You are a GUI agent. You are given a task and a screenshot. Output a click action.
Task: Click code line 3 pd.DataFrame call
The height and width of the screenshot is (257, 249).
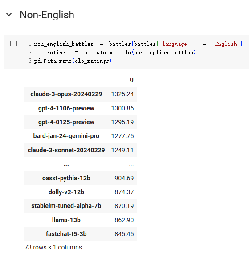(x=73, y=61)
